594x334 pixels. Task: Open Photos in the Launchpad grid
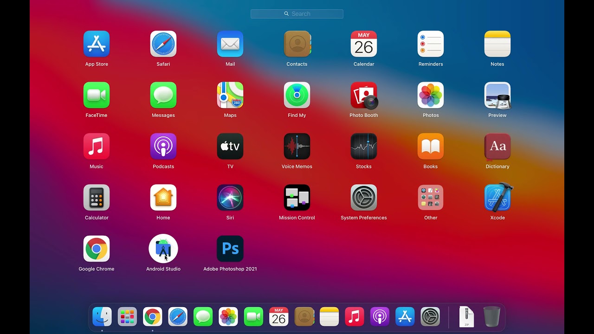tap(431, 95)
